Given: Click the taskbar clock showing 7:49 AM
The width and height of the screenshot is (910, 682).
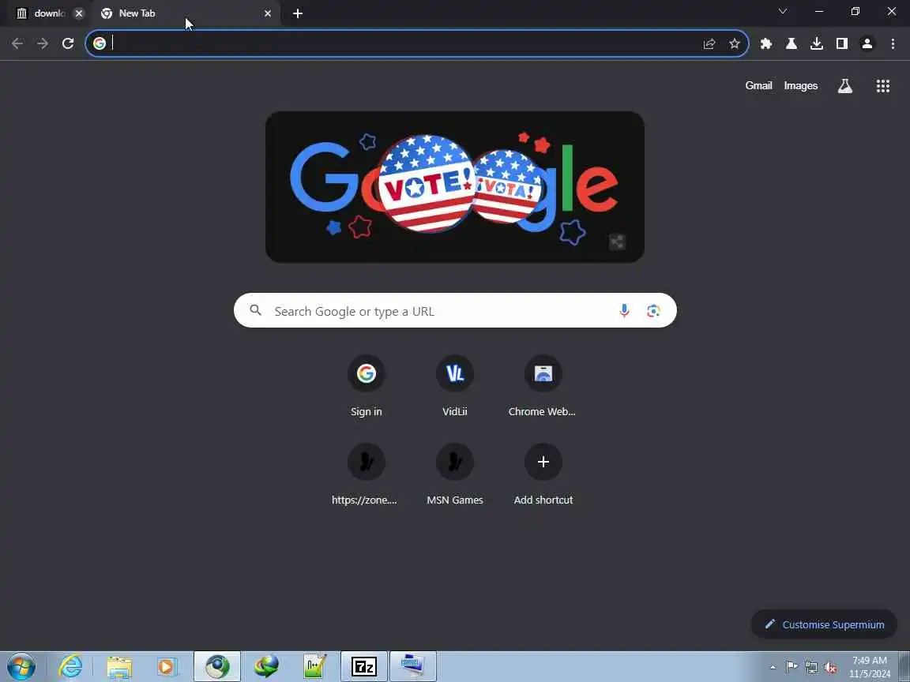Looking at the screenshot, I should click(x=870, y=667).
